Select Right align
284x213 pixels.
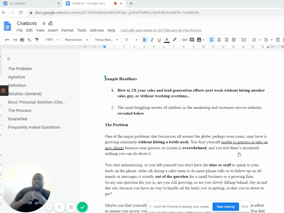(x=226, y=40)
